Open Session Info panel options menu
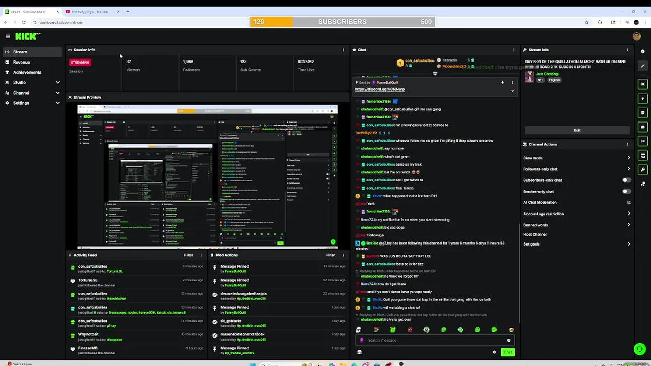The height and width of the screenshot is (366, 651). coord(343,50)
